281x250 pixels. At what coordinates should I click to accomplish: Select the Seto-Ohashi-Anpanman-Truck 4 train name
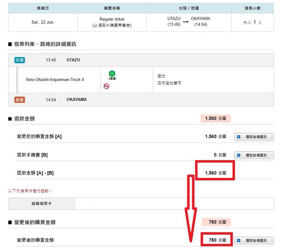pos(55,79)
